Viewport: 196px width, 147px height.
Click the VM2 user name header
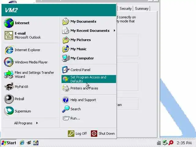pyautogui.click(x=11, y=10)
